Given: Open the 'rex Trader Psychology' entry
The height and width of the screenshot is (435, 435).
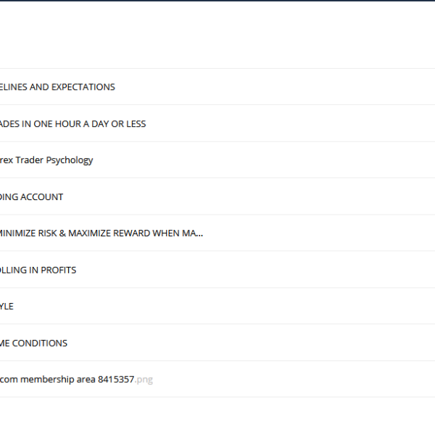Looking at the screenshot, I should tap(46, 160).
